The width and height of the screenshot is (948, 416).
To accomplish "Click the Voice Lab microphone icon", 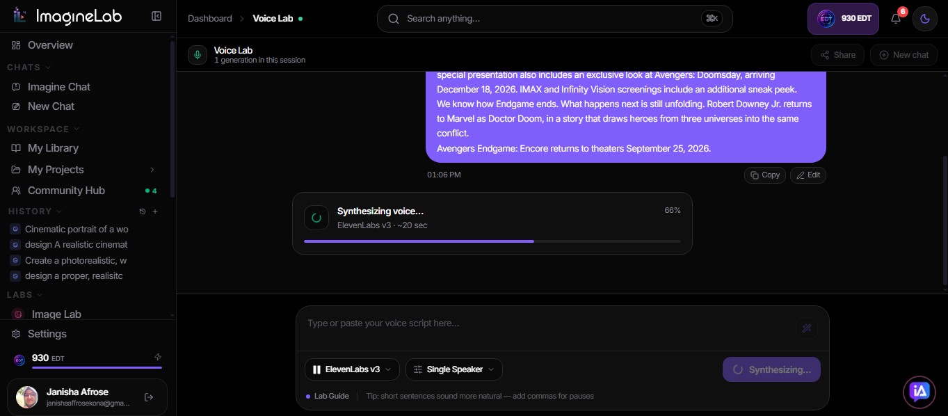I will tap(198, 55).
